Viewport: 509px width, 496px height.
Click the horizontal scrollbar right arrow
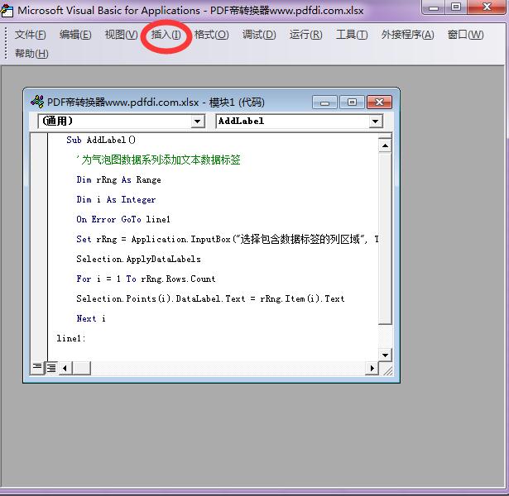tap(372, 368)
